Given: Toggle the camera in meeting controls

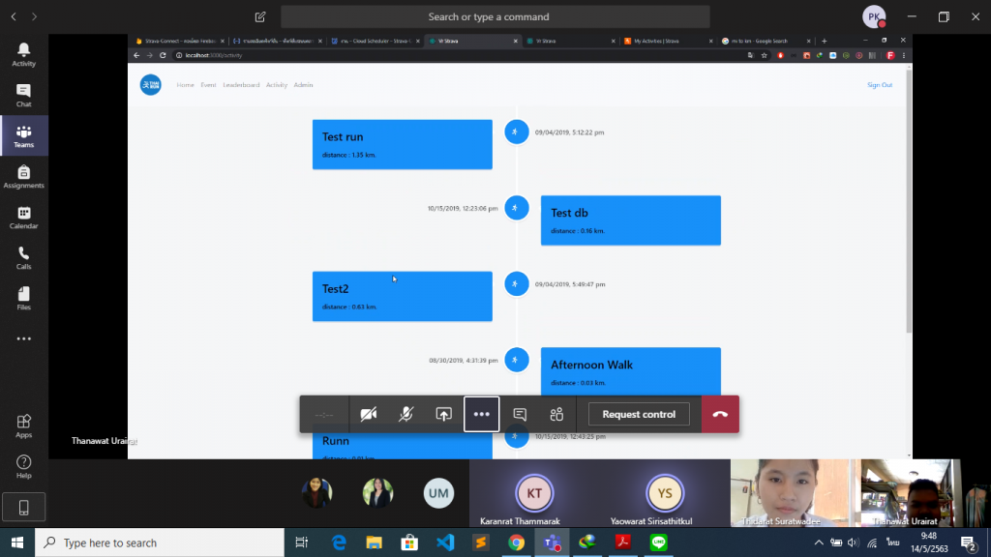Looking at the screenshot, I should click(x=368, y=414).
